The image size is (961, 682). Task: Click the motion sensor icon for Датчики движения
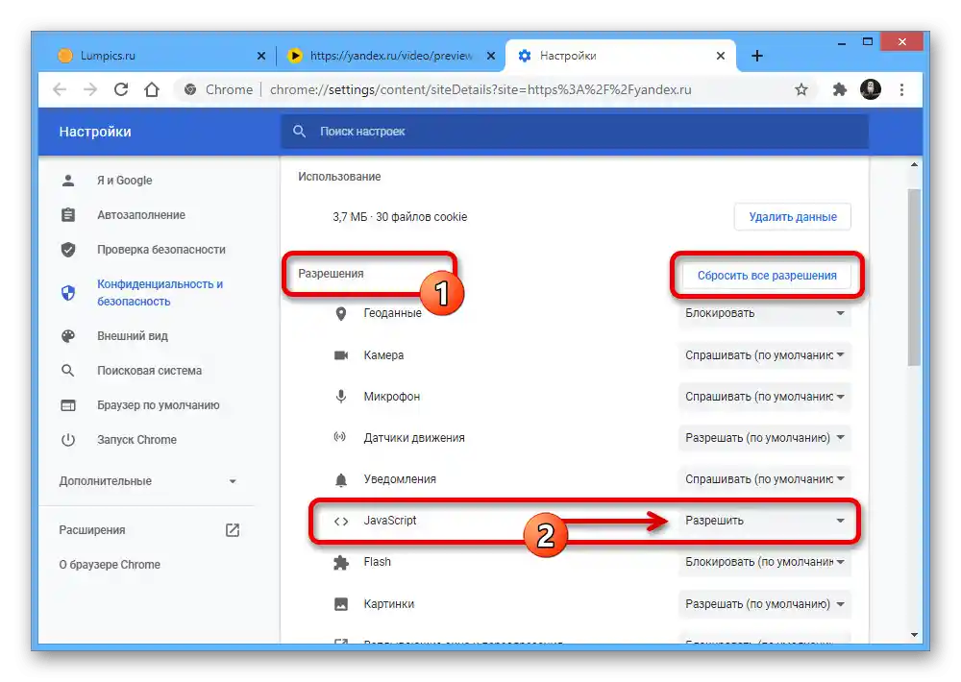(339, 437)
